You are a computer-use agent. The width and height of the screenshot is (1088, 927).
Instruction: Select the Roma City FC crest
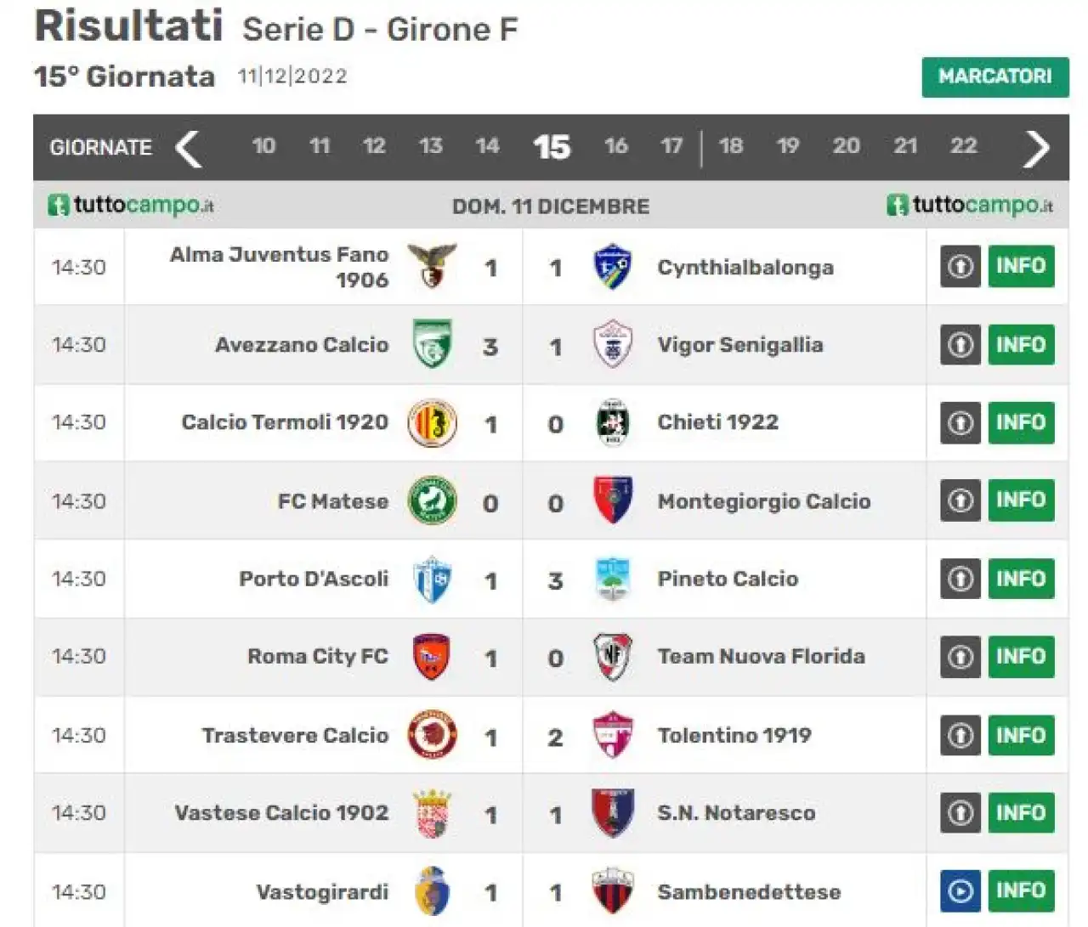pyautogui.click(x=432, y=657)
